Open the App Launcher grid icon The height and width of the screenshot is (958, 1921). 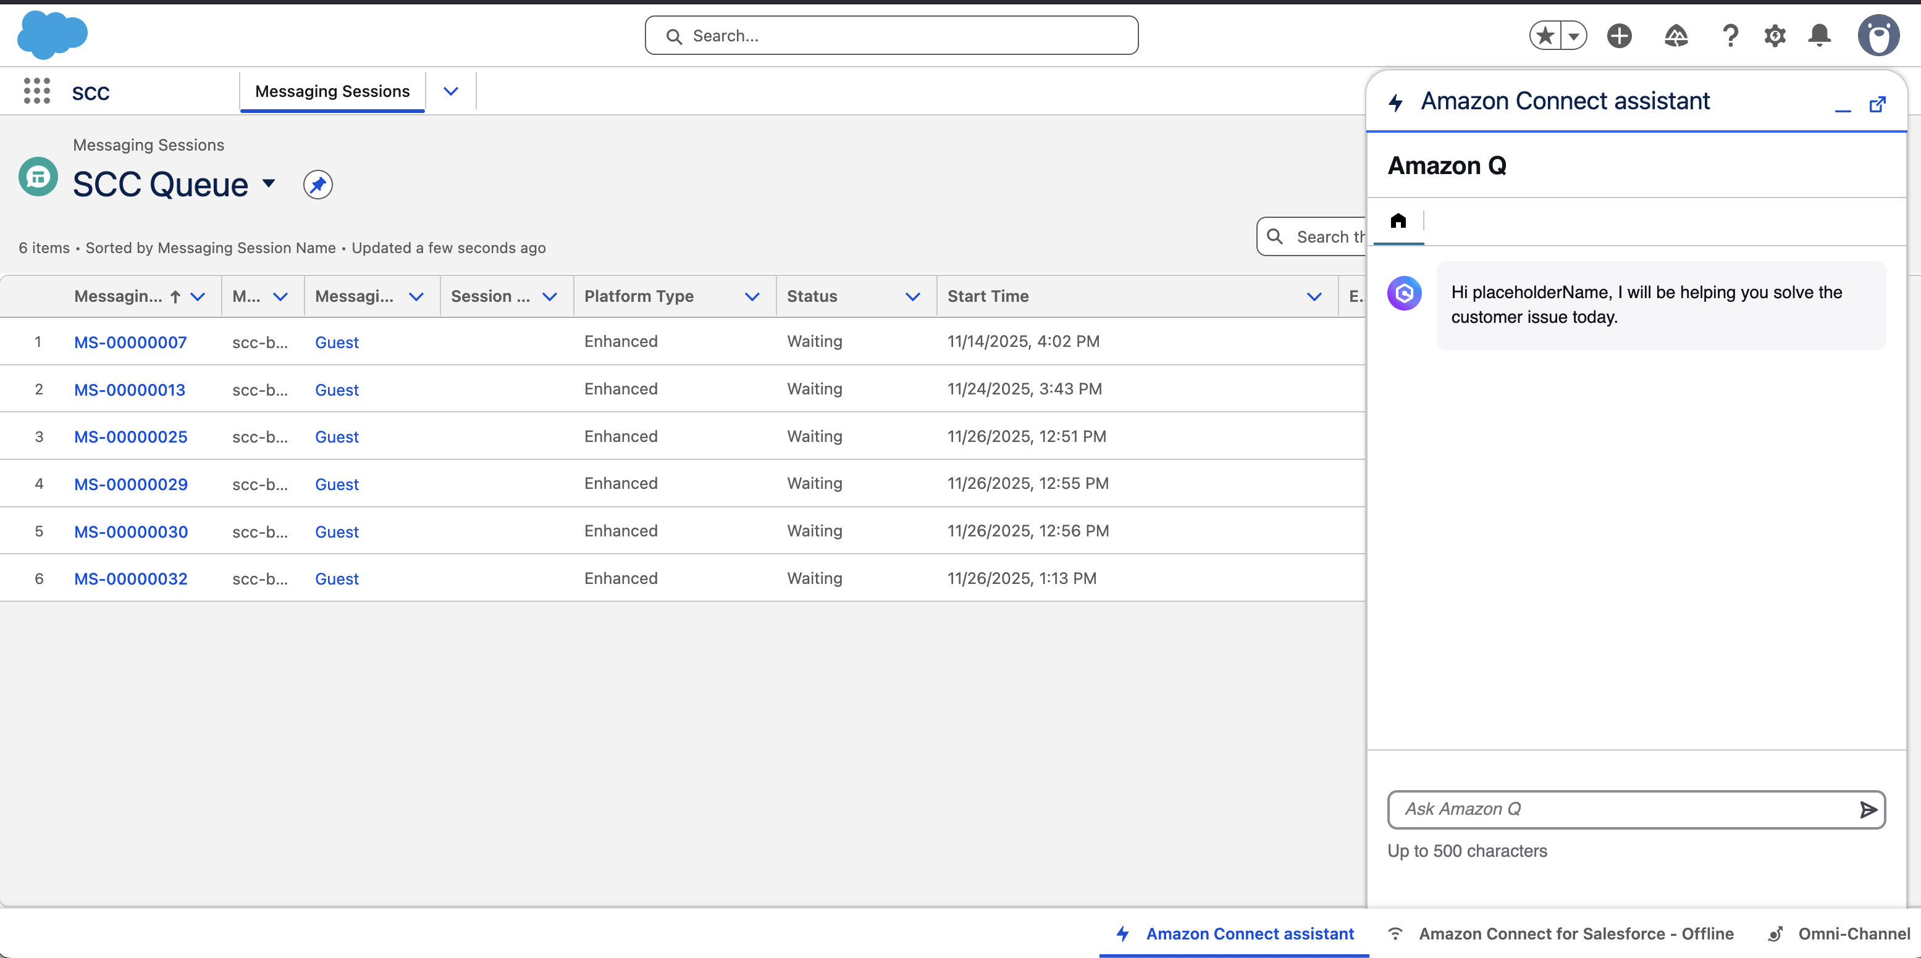(x=36, y=91)
